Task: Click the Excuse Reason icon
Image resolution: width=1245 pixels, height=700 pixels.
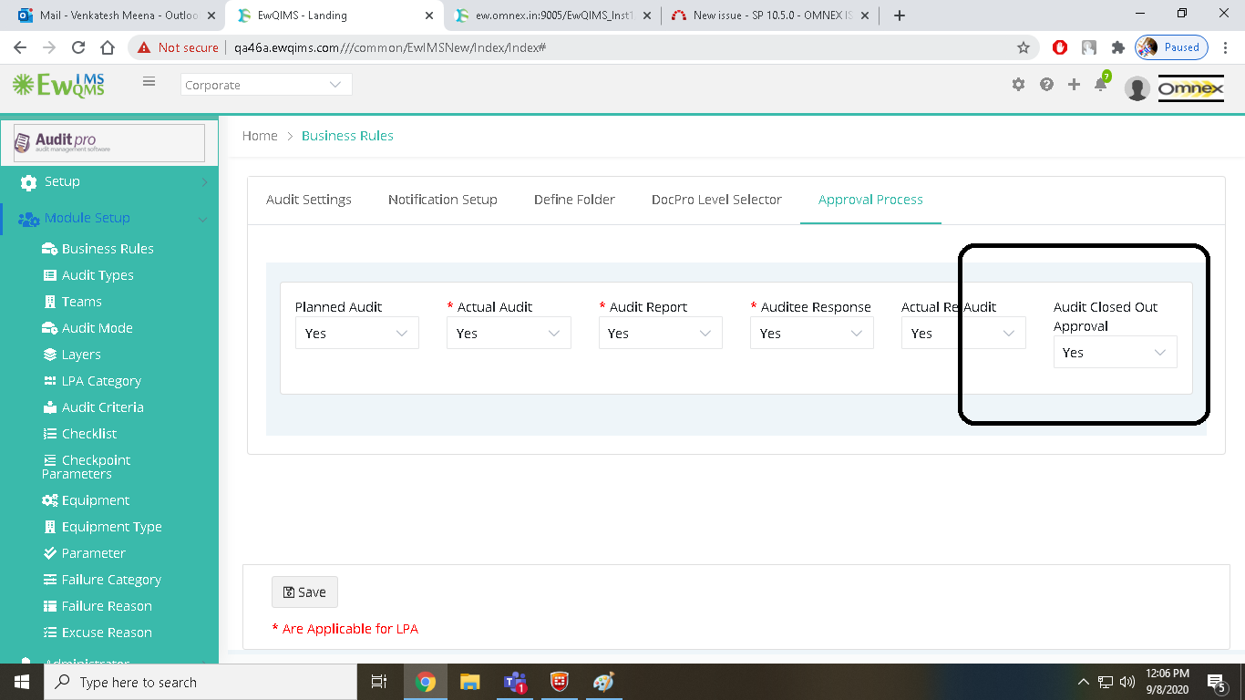Action: point(50,633)
